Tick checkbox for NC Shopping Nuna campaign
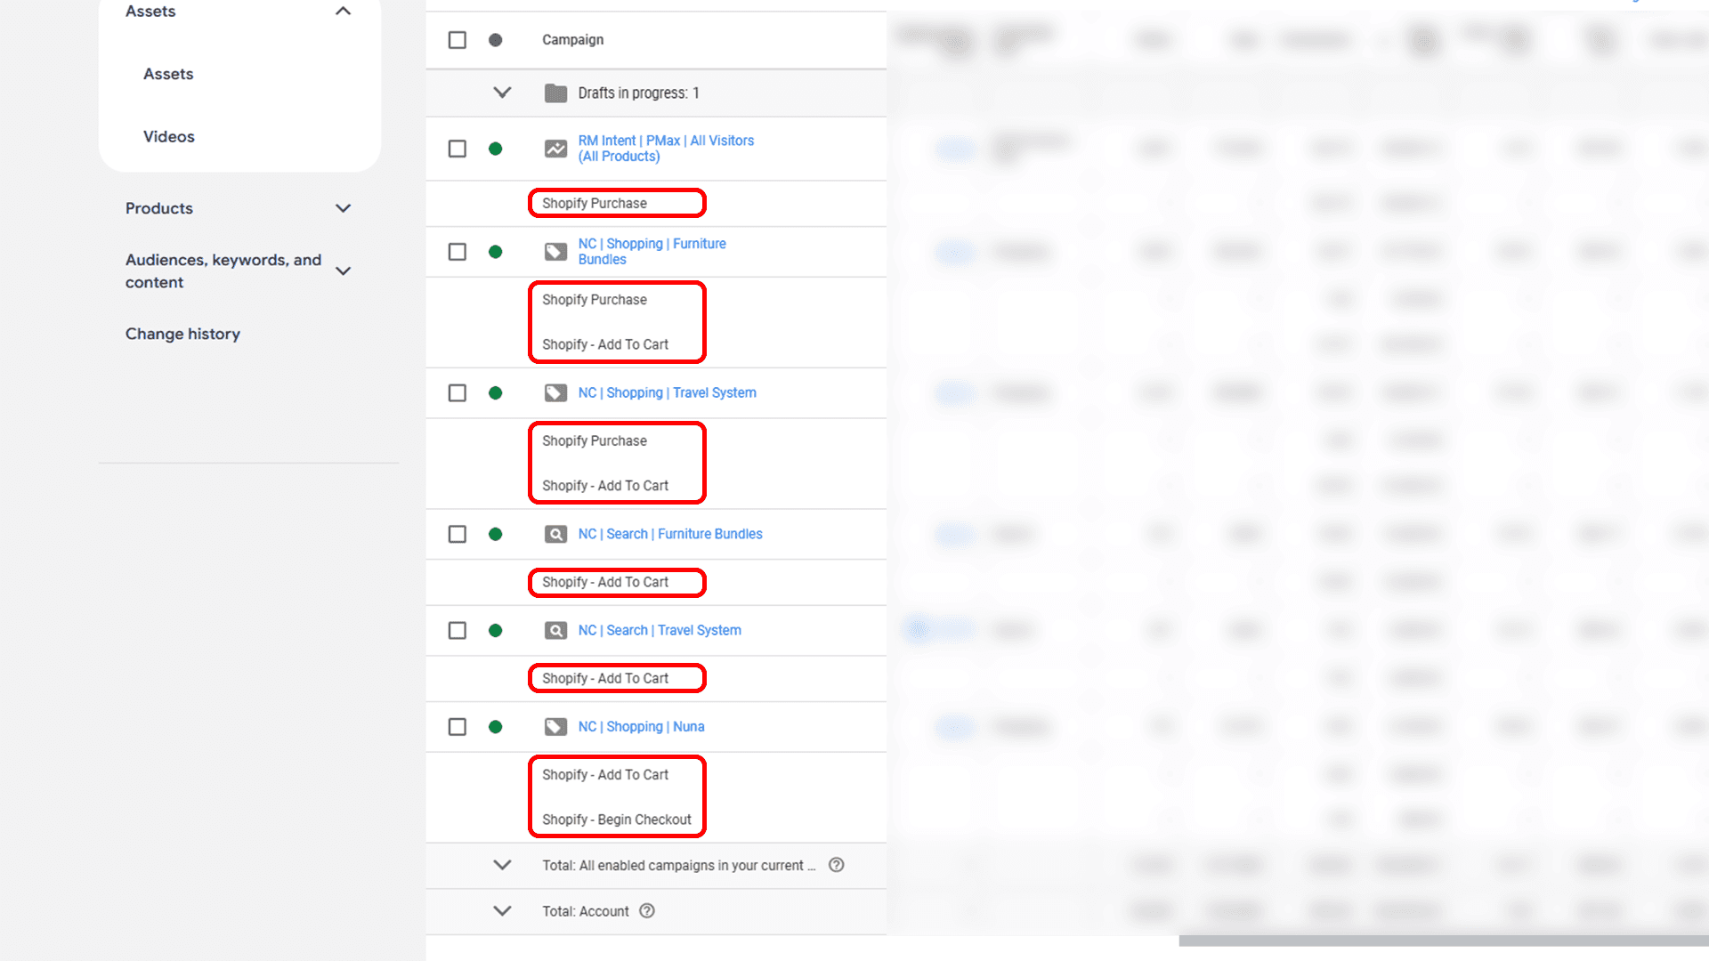This screenshot has height=961, width=1709. 458,727
